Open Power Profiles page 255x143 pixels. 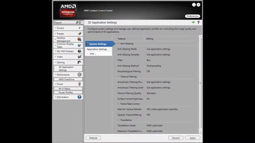tap(68, 93)
